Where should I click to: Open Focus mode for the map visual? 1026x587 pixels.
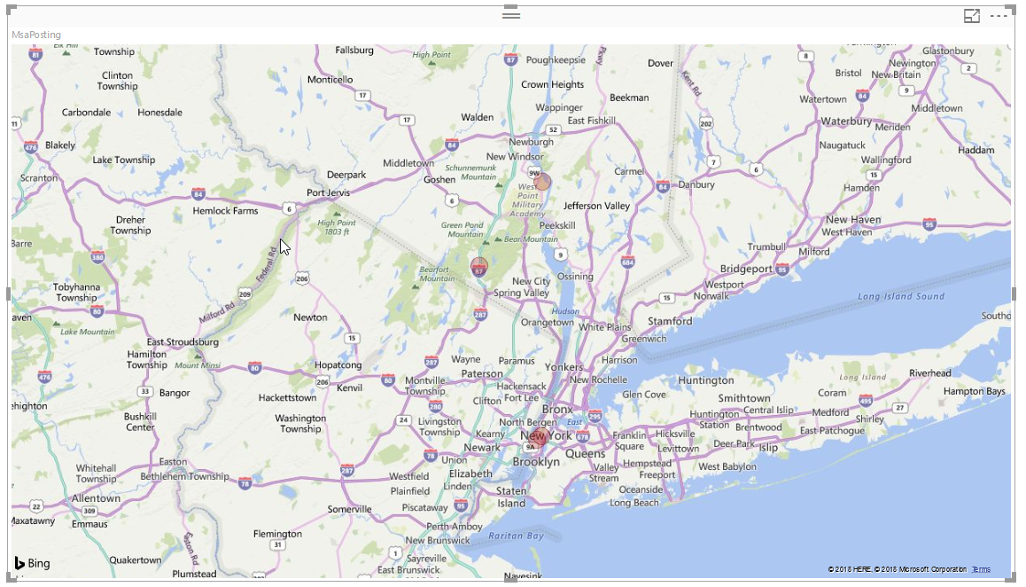pyautogui.click(x=972, y=16)
